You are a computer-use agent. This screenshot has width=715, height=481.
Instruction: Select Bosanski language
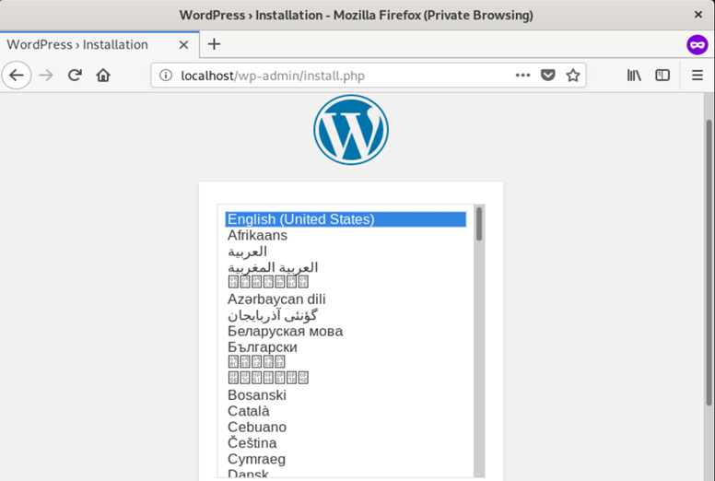pyautogui.click(x=346, y=394)
